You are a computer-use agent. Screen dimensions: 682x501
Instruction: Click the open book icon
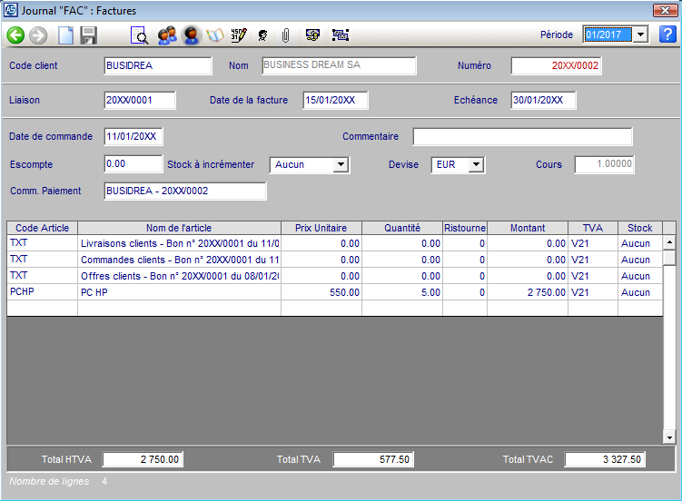(x=215, y=35)
